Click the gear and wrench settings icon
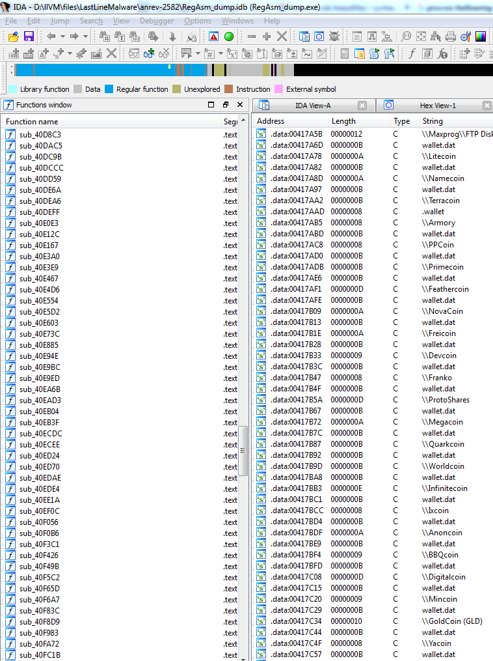Viewport: 493px width, 661px height. [x=466, y=36]
